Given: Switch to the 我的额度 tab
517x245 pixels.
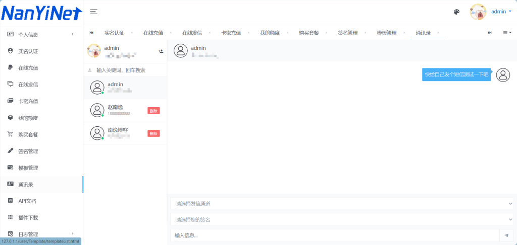Looking at the screenshot, I should pos(270,33).
